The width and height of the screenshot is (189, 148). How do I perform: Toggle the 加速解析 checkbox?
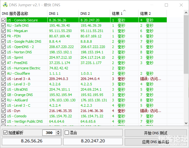click(x=5, y=133)
